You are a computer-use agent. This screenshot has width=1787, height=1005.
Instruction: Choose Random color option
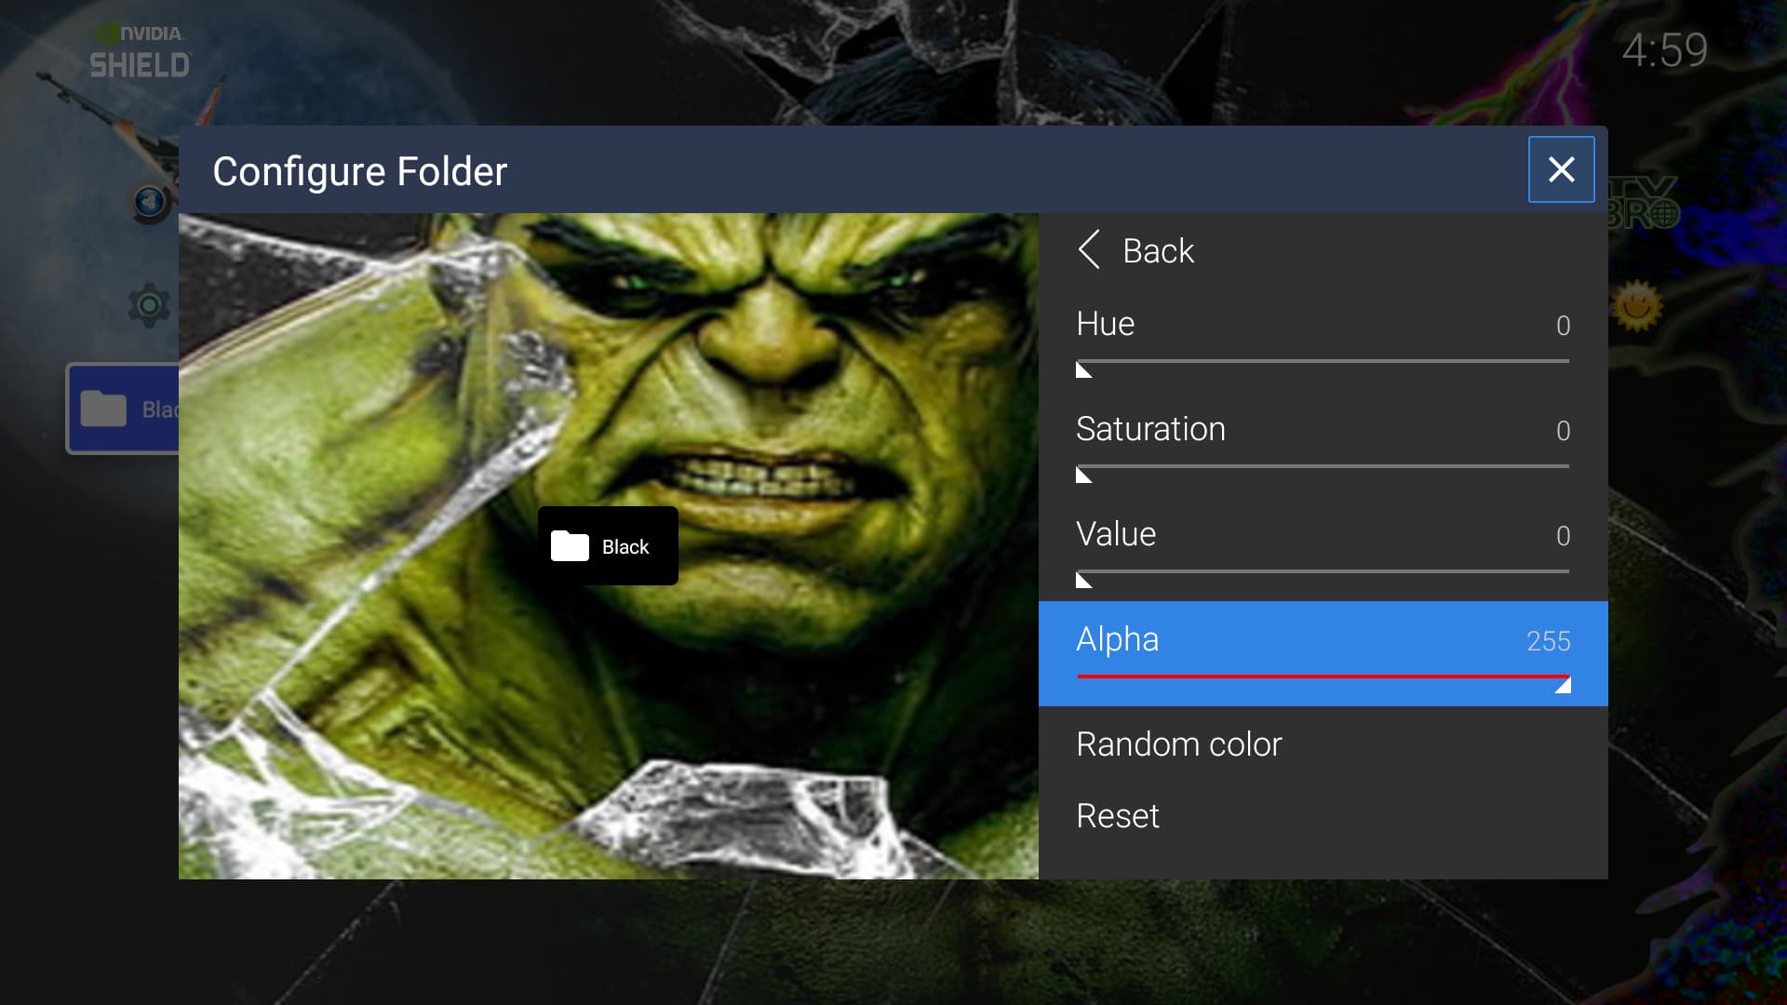point(1178,744)
